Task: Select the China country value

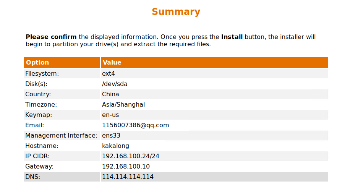Action: point(110,94)
